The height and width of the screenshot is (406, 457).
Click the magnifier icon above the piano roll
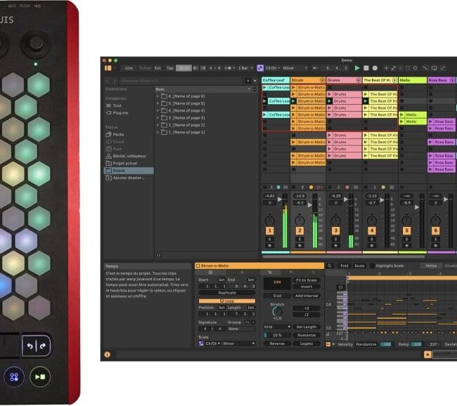(x=330, y=266)
